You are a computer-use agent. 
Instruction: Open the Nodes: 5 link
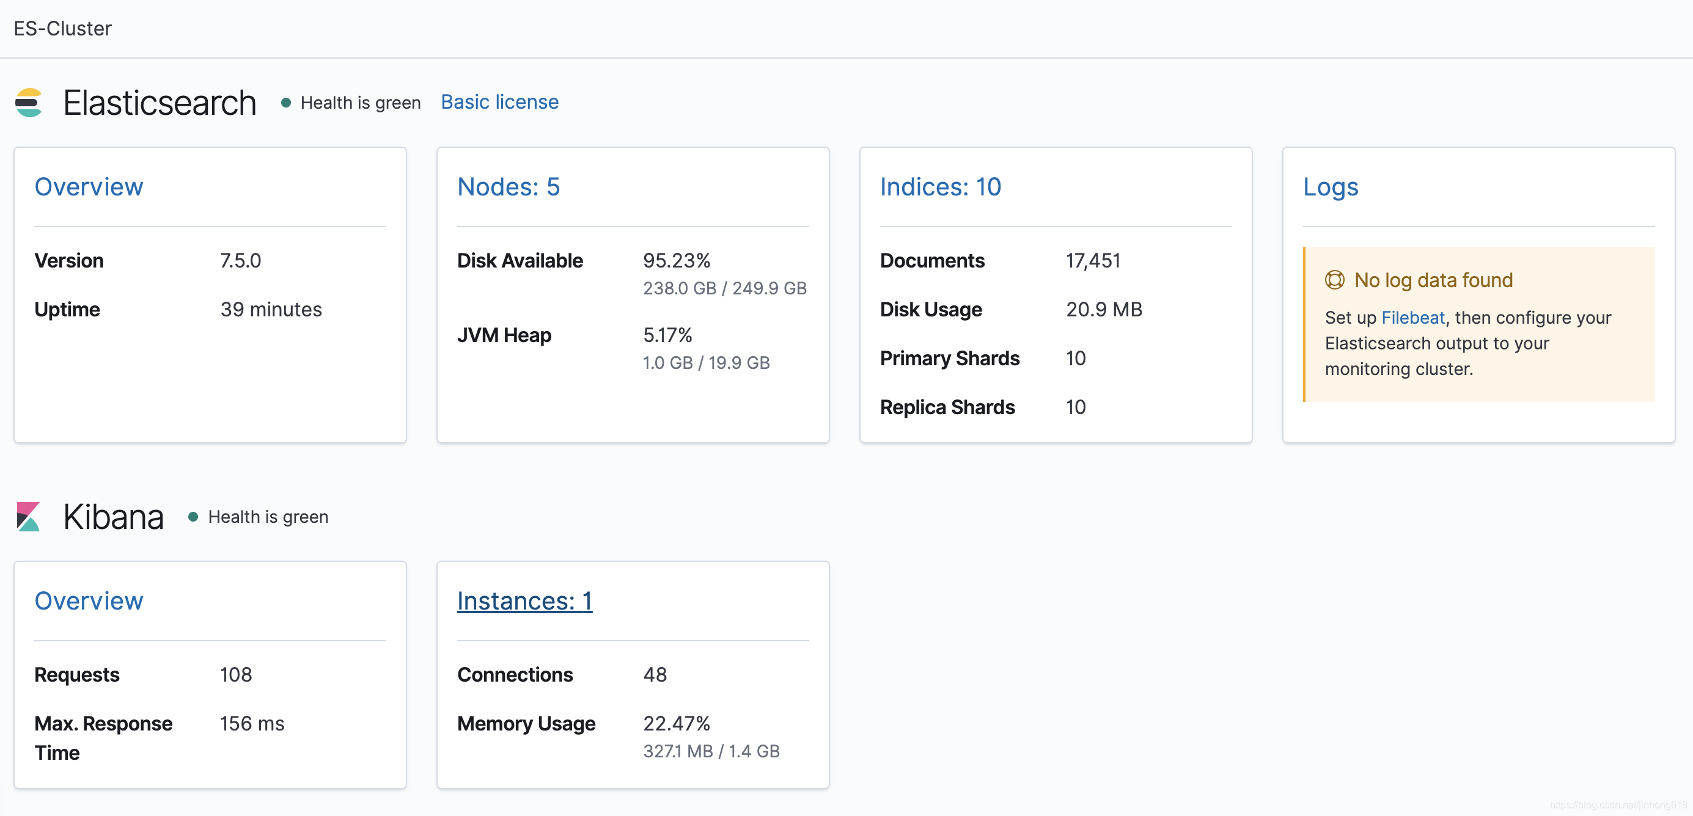coord(508,186)
